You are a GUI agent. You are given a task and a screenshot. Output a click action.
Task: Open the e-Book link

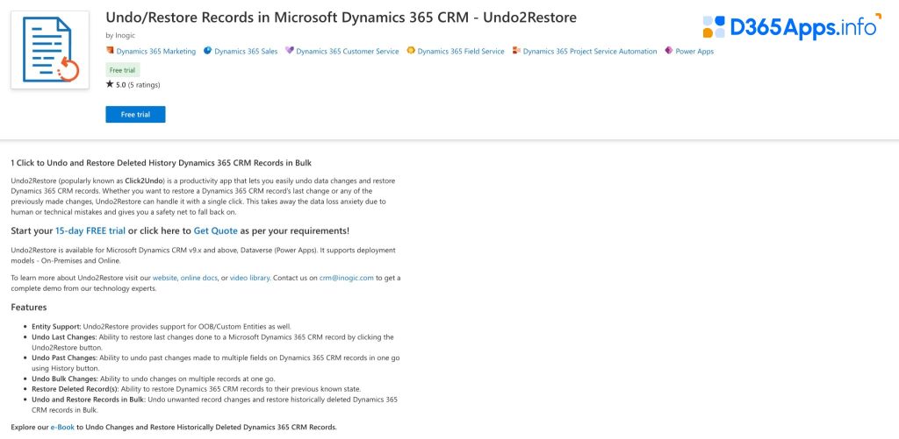(62, 427)
